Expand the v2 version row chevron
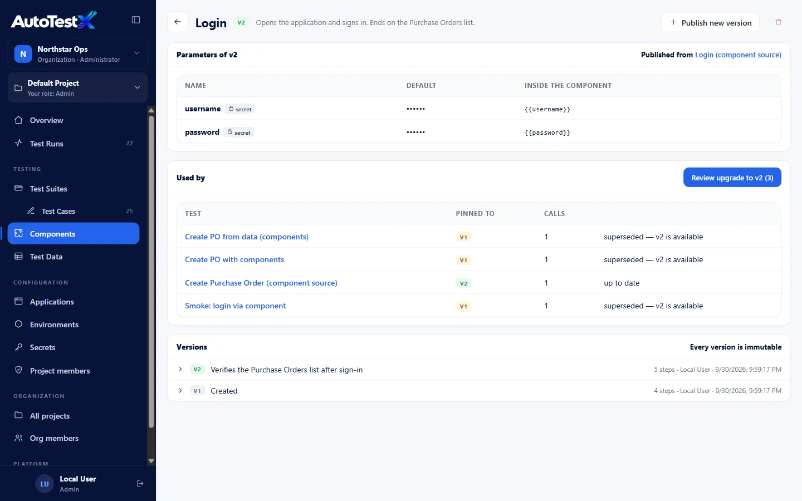 180,370
